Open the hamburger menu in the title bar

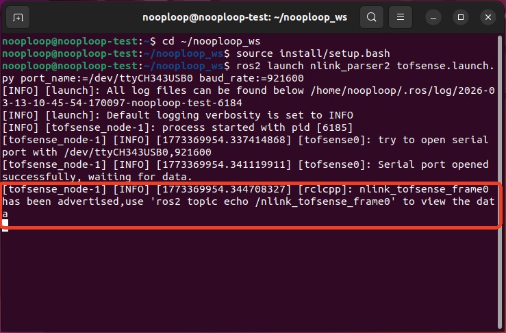click(x=402, y=16)
